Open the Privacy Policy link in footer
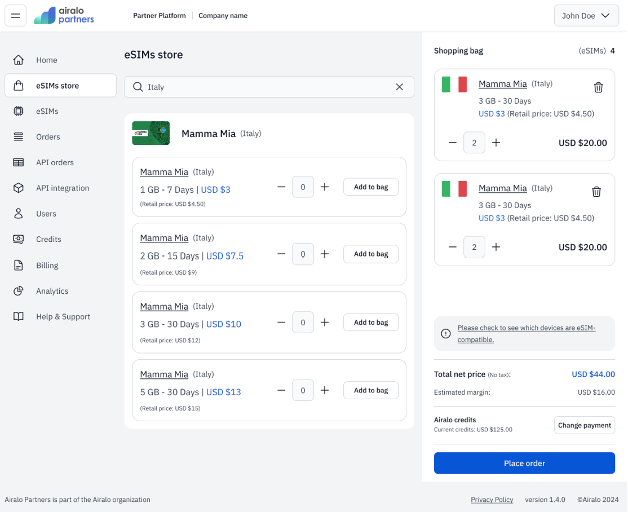 pos(492,500)
